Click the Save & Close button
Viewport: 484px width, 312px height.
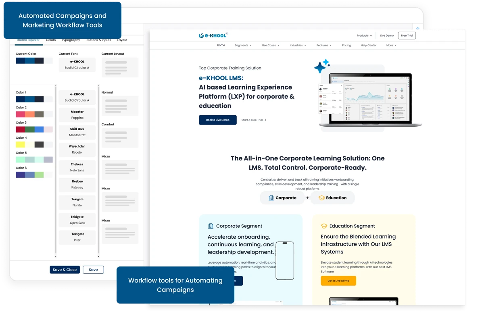point(65,270)
